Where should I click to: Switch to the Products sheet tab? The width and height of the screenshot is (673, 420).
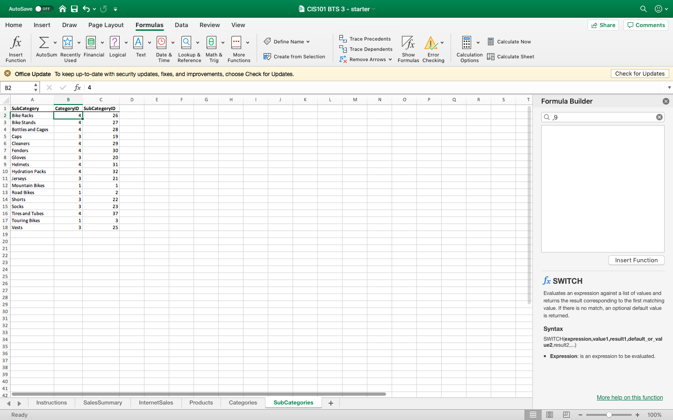(x=201, y=403)
